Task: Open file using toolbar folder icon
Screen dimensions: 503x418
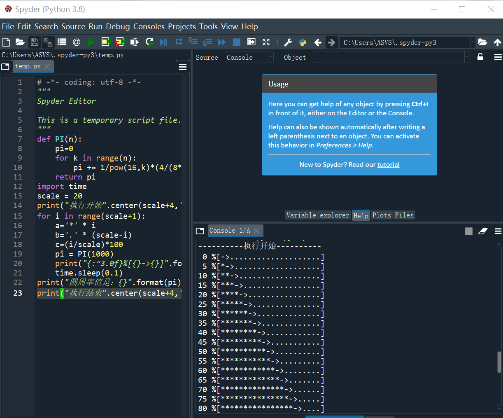Action: pyautogui.click(x=20, y=42)
